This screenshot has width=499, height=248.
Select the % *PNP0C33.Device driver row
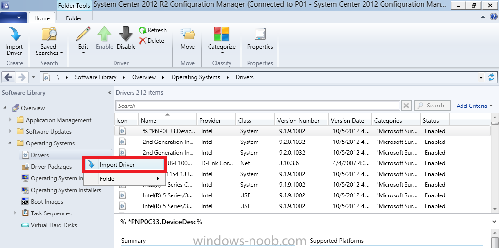coord(302,131)
